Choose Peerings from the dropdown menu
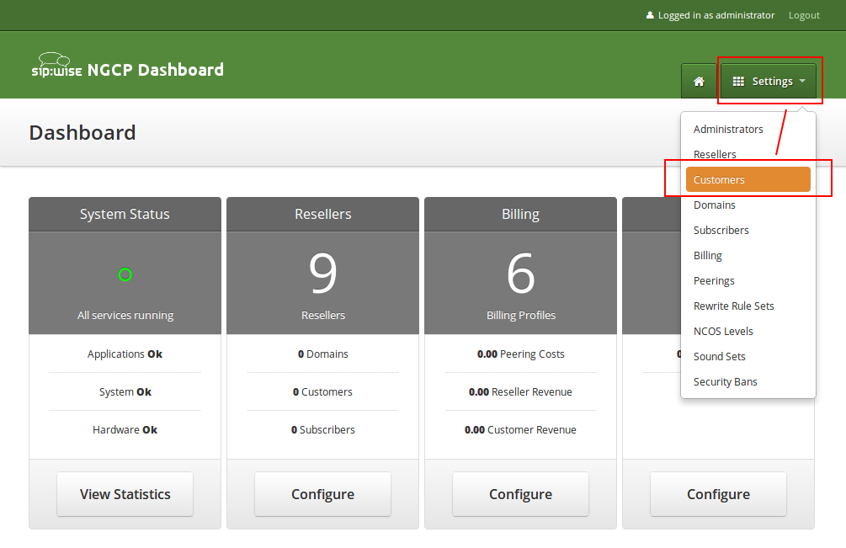The width and height of the screenshot is (846, 548). coord(714,280)
